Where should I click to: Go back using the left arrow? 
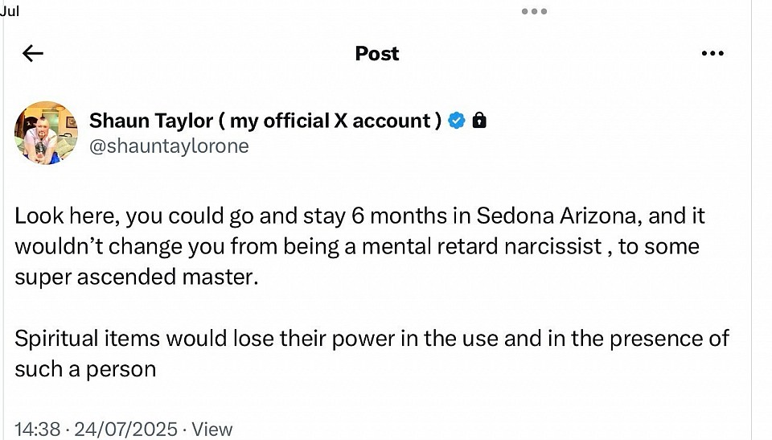point(33,54)
